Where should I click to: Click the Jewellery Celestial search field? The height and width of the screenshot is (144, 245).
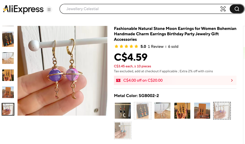coord(125,9)
